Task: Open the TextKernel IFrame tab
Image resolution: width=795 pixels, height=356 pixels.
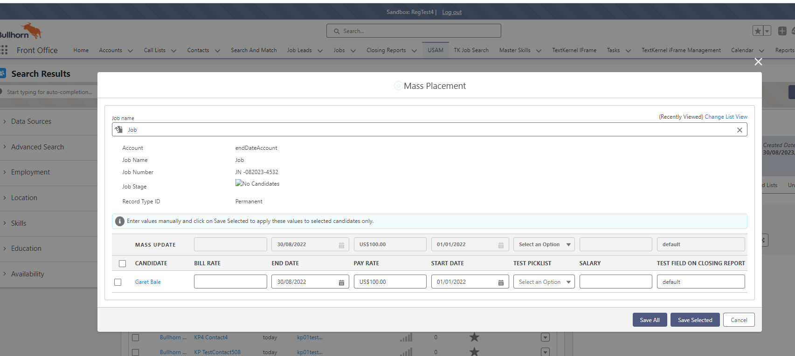Action: pos(574,50)
